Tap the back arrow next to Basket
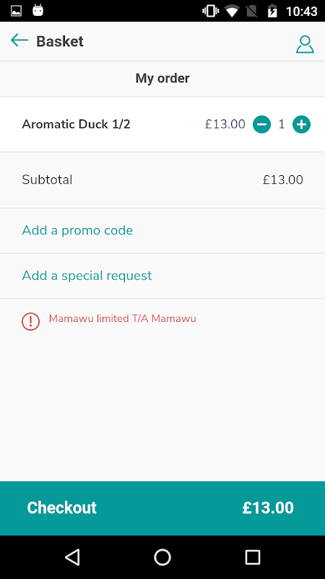This screenshot has width=325, height=579. (x=19, y=41)
